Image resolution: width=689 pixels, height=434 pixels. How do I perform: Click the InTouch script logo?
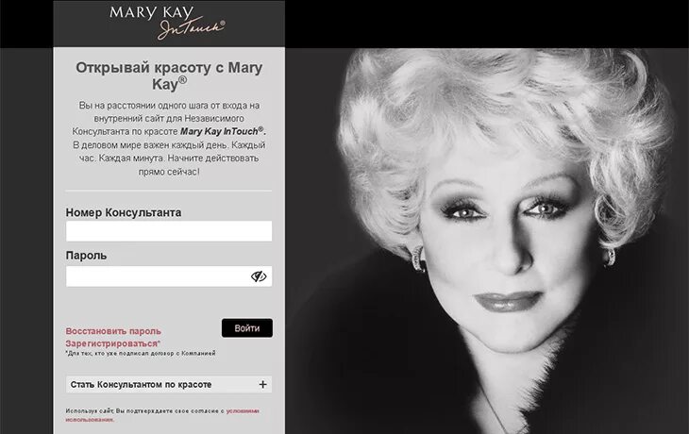click(192, 28)
